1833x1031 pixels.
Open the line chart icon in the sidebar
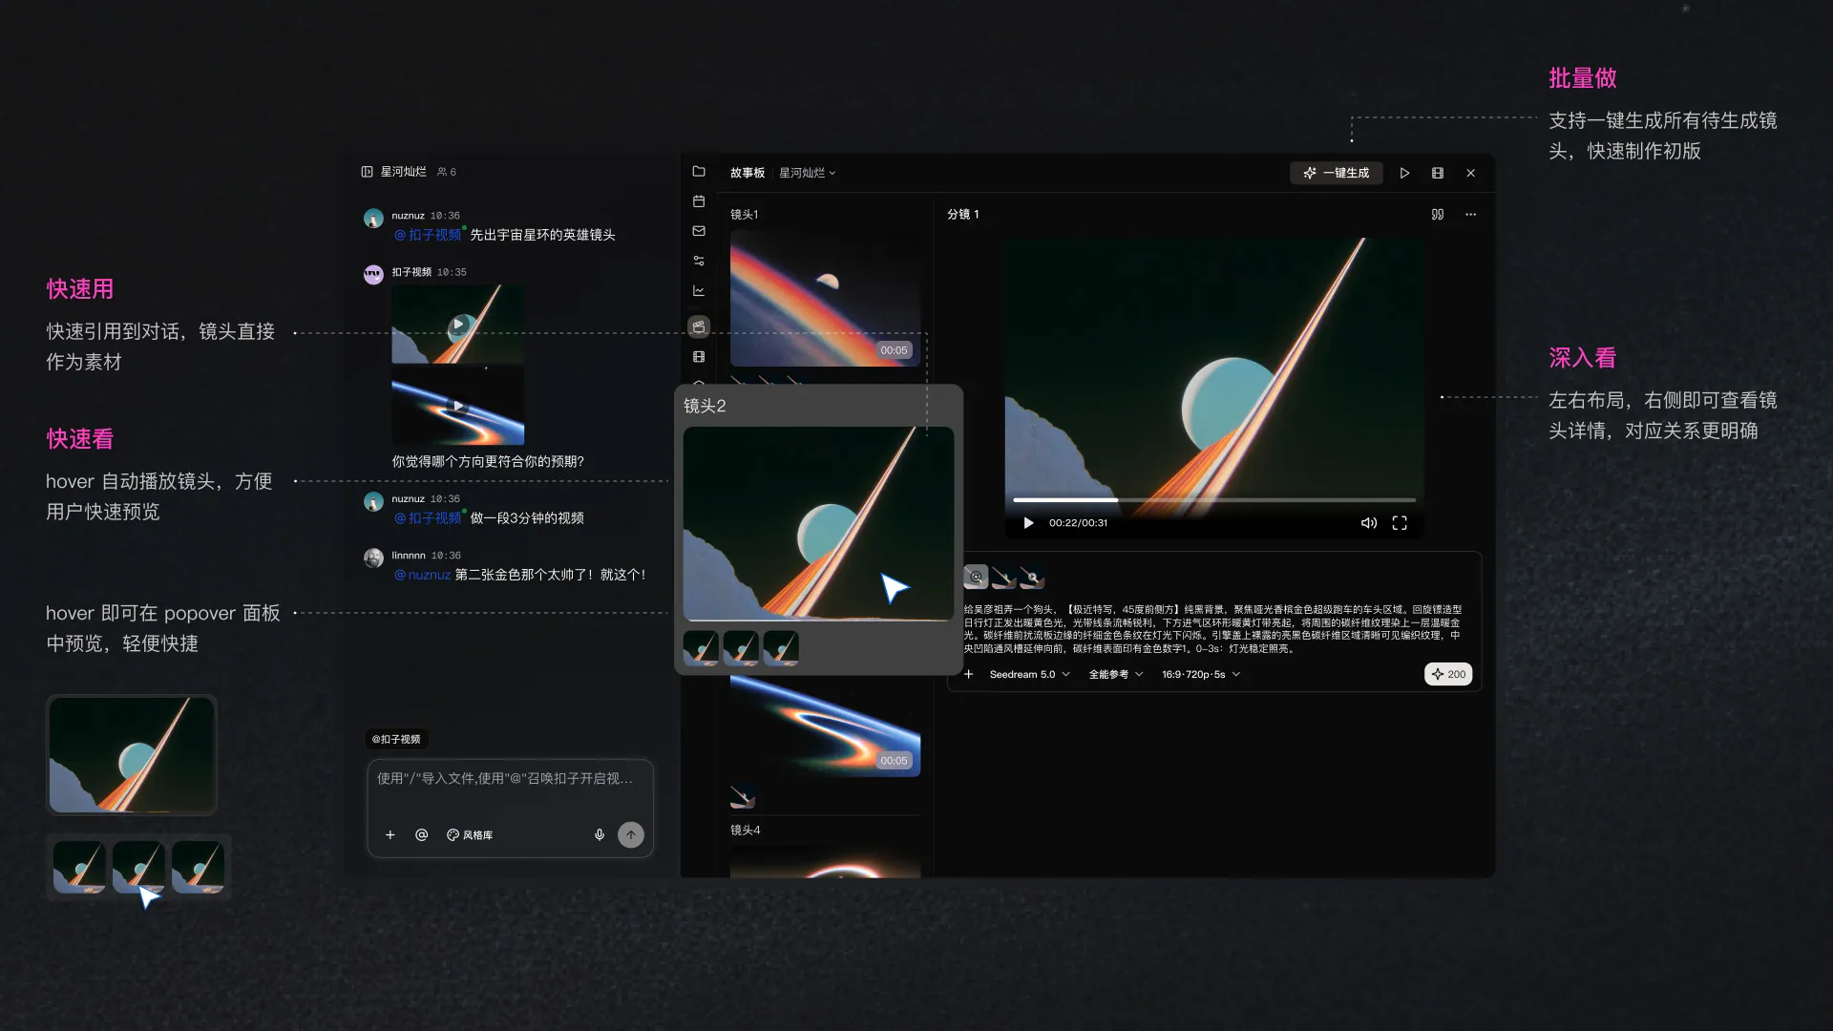(699, 290)
